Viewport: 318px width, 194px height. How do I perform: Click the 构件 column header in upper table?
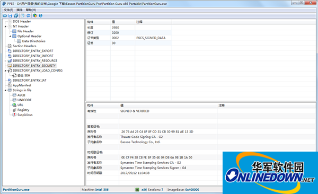click(98, 22)
